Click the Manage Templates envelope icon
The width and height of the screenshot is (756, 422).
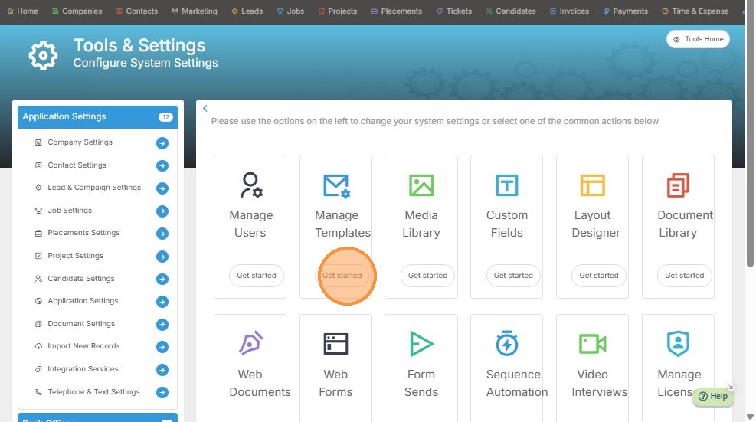(336, 185)
